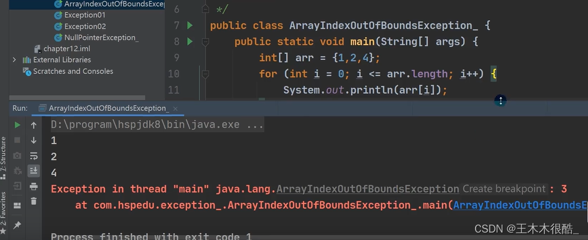Click main method name on line 8
The image size is (588, 240).
coord(362,42)
